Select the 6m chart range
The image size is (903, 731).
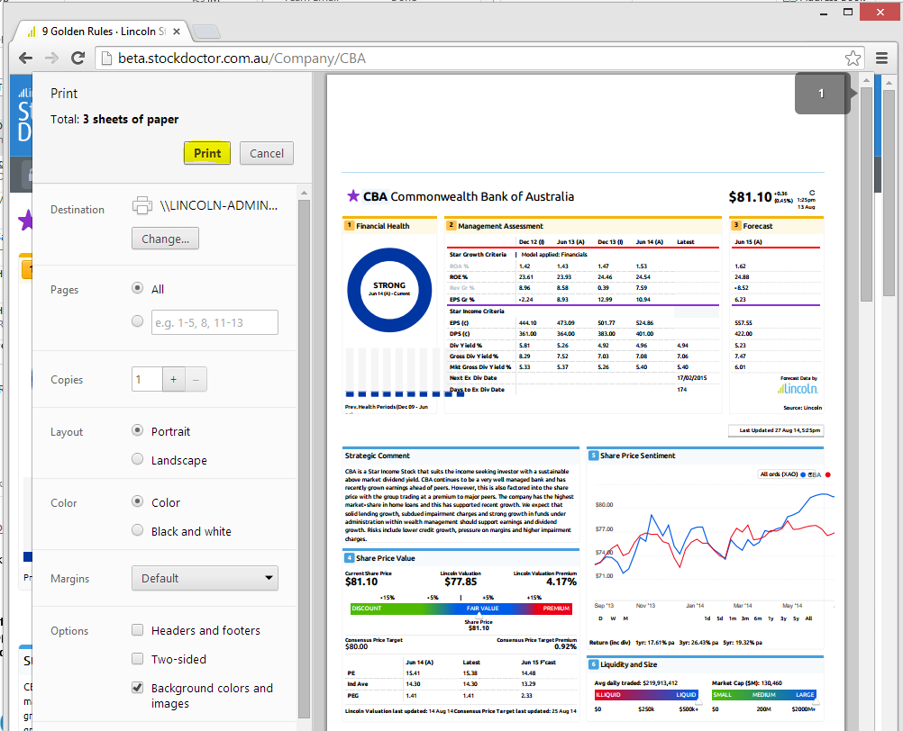(758, 618)
